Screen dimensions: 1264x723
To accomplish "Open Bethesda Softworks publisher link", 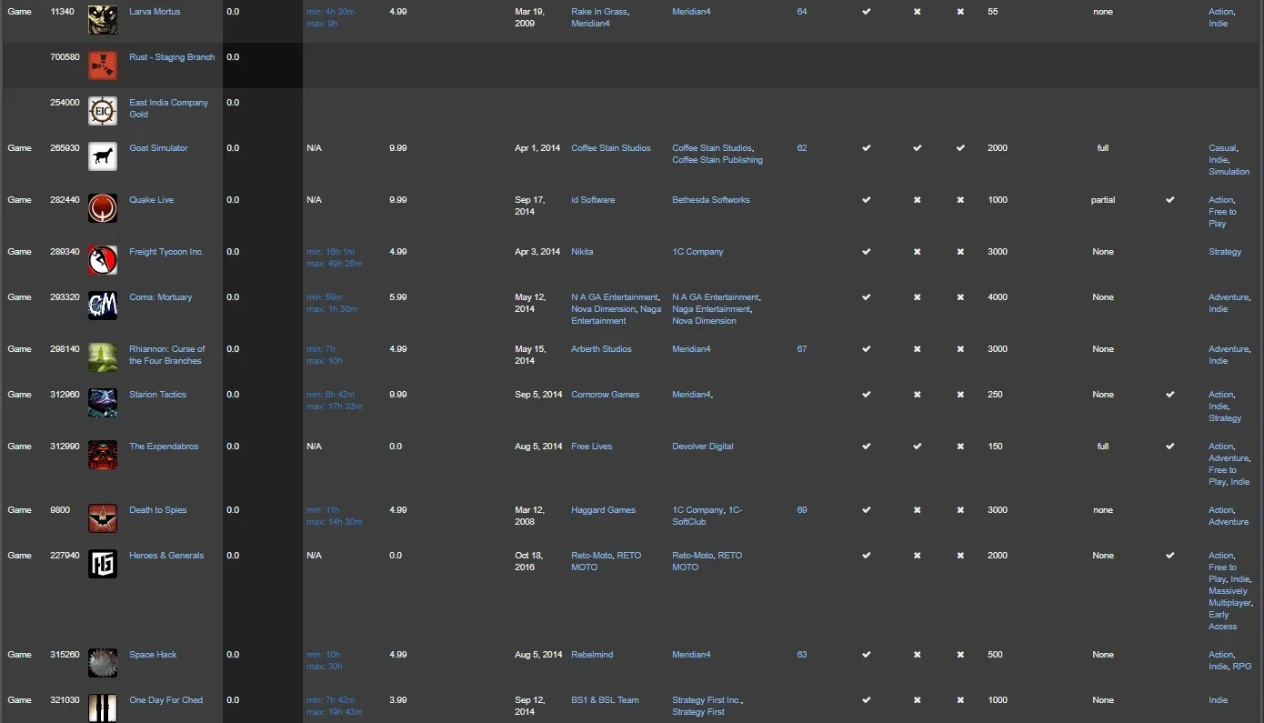I will 711,200.
